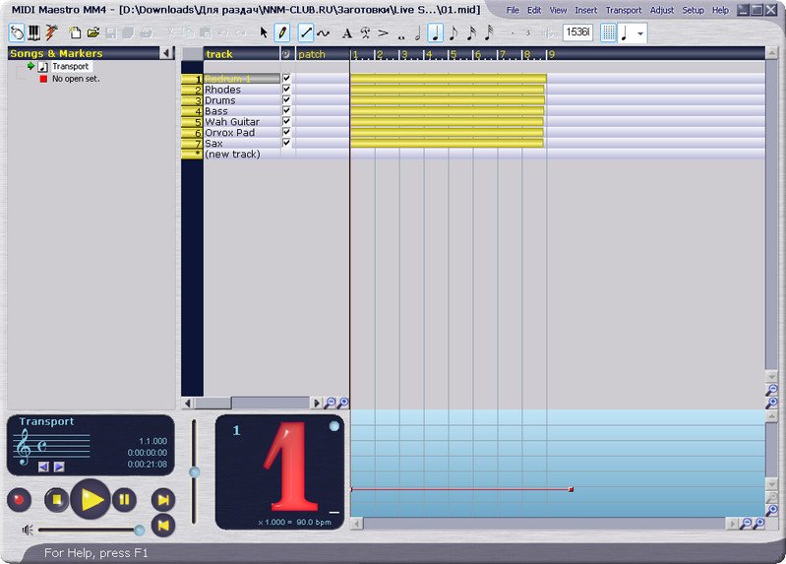The width and height of the screenshot is (786, 564).
Task: Click the piano keyboard icon in toolbar
Action: pos(34,32)
